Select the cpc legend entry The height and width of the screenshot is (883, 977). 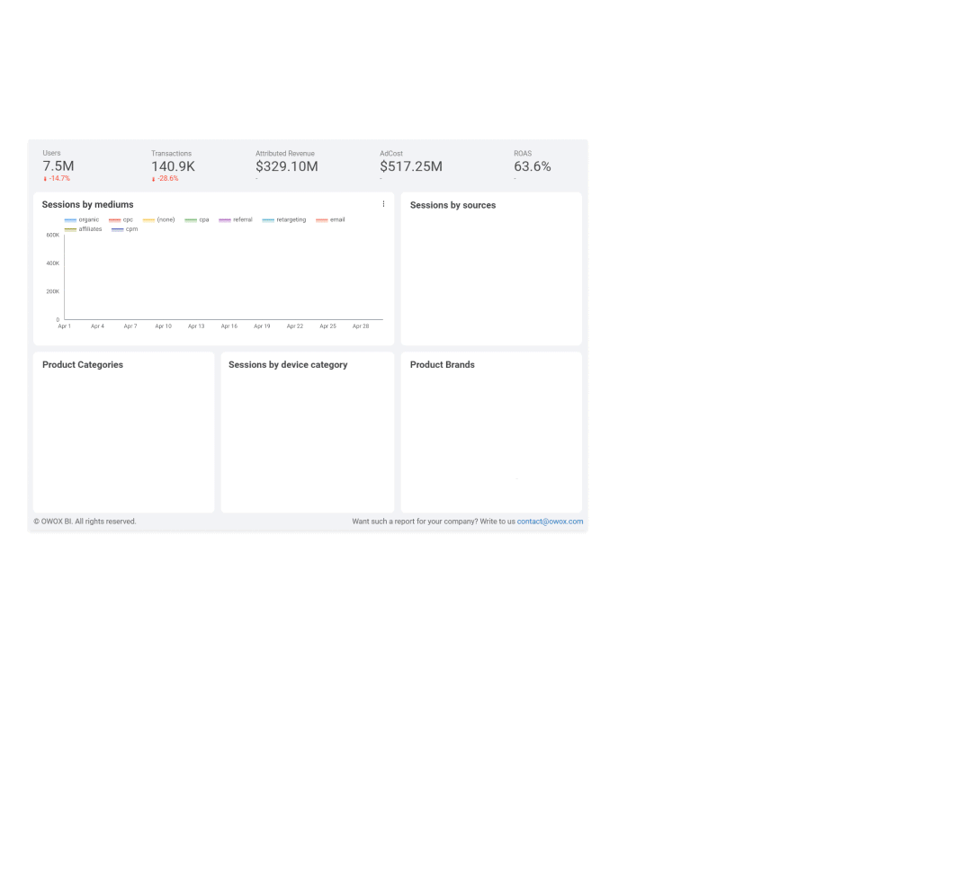point(121,219)
